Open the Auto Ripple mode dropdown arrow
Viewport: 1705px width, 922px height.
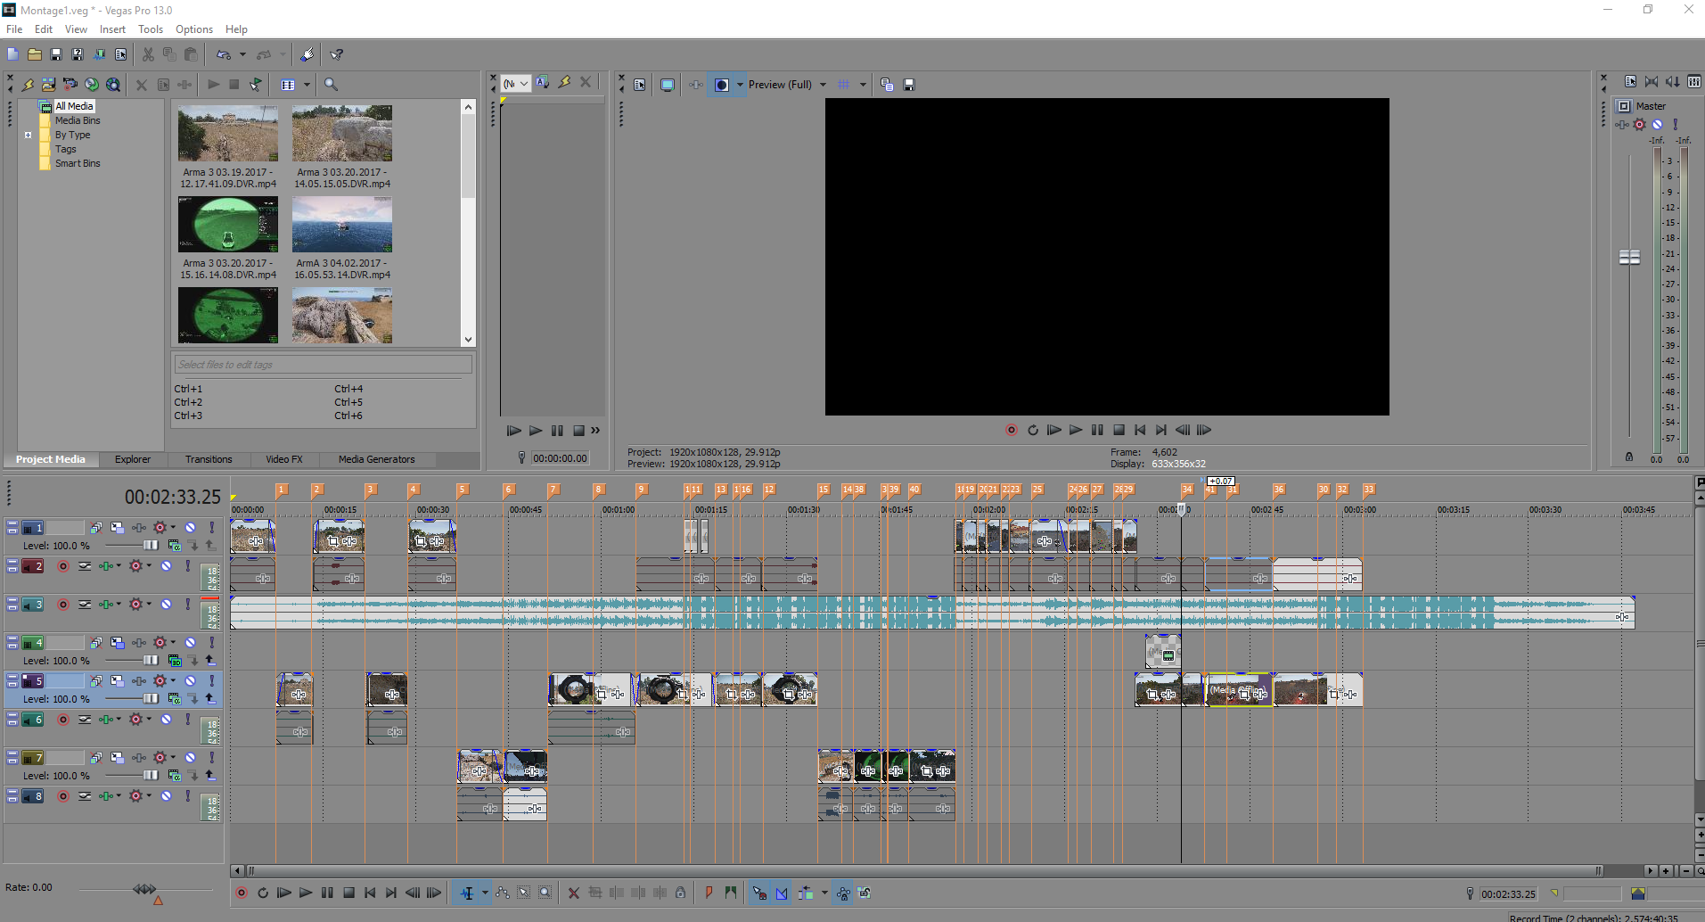coord(824,893)
